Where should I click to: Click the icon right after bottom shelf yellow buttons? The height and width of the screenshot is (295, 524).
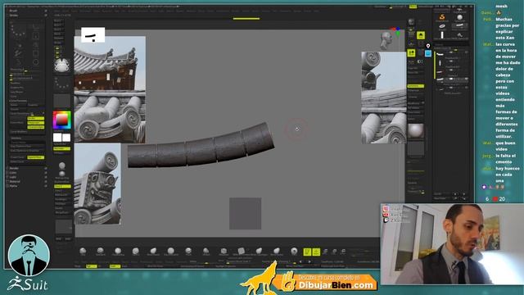coord(325,252)
